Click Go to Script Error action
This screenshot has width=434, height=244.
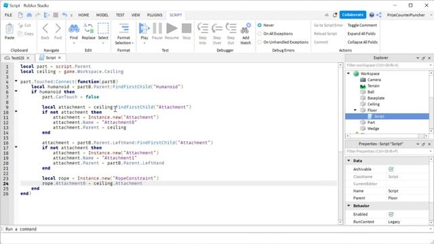(328, 25)
